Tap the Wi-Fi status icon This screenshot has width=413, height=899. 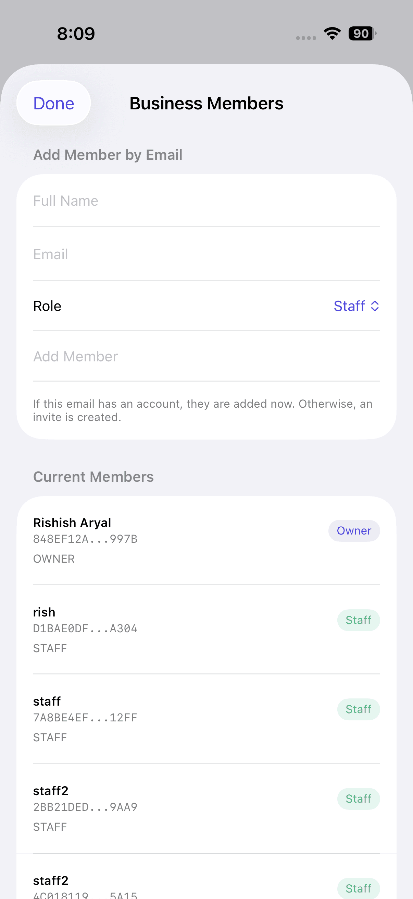coord(332,34)
